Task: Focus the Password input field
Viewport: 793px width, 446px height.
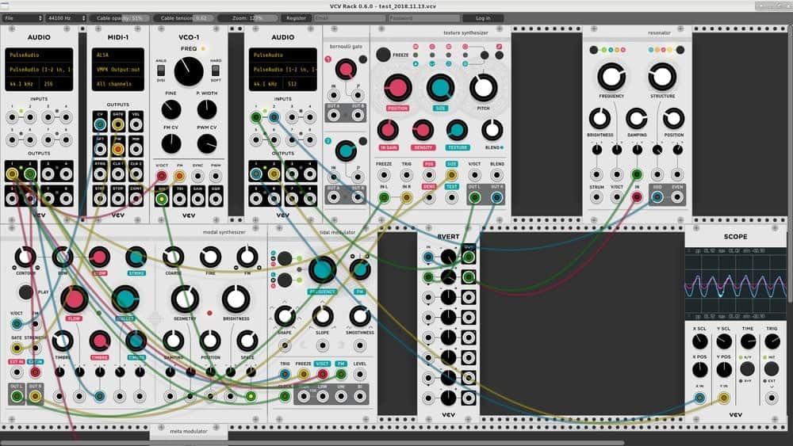Action: click(x=423, y=18)
